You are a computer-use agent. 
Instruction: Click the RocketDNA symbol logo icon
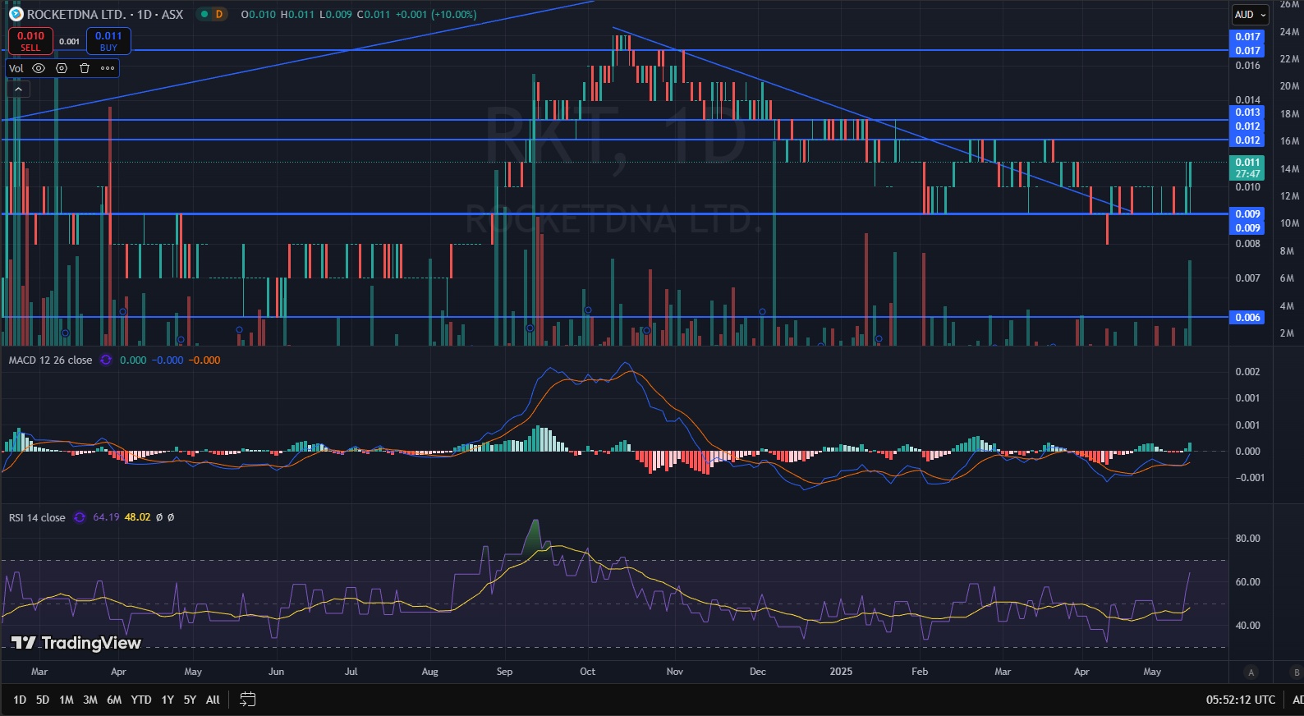(16, 14)
